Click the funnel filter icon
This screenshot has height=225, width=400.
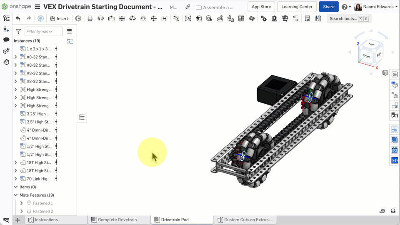18,31
